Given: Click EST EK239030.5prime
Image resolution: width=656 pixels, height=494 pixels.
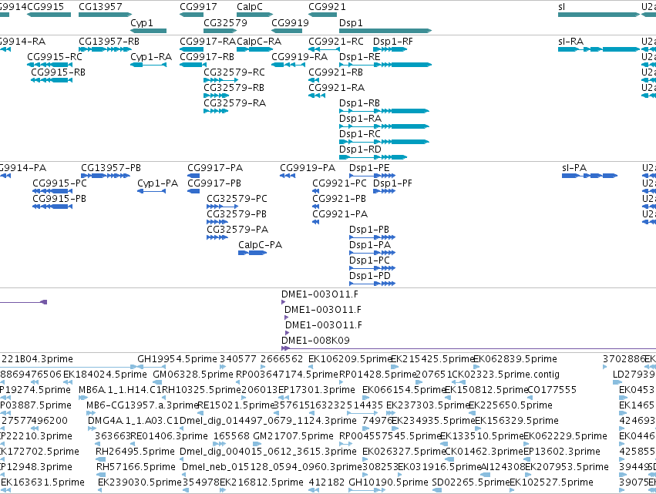Looking at the screenshot, I should (99, 490).
